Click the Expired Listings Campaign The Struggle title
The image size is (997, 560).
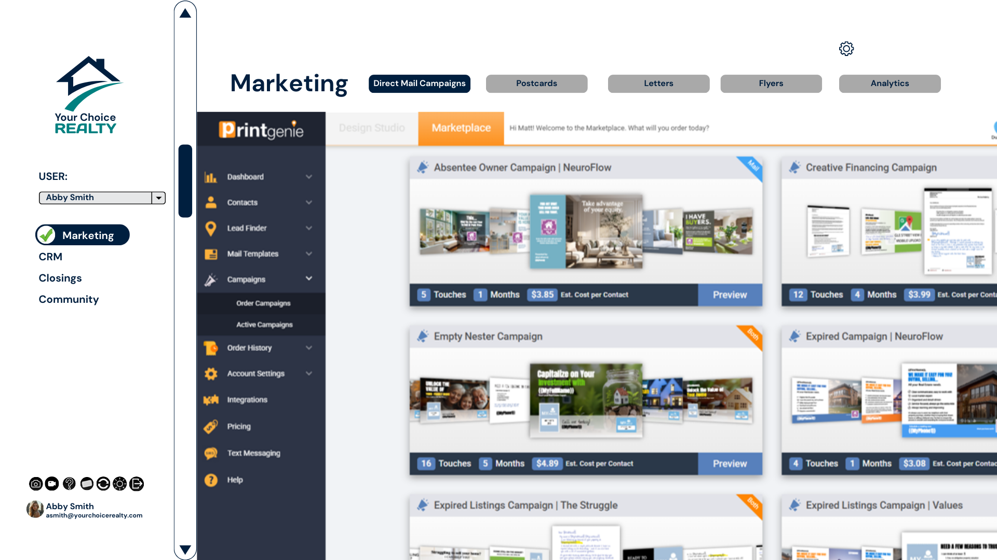tap(526, 505)
